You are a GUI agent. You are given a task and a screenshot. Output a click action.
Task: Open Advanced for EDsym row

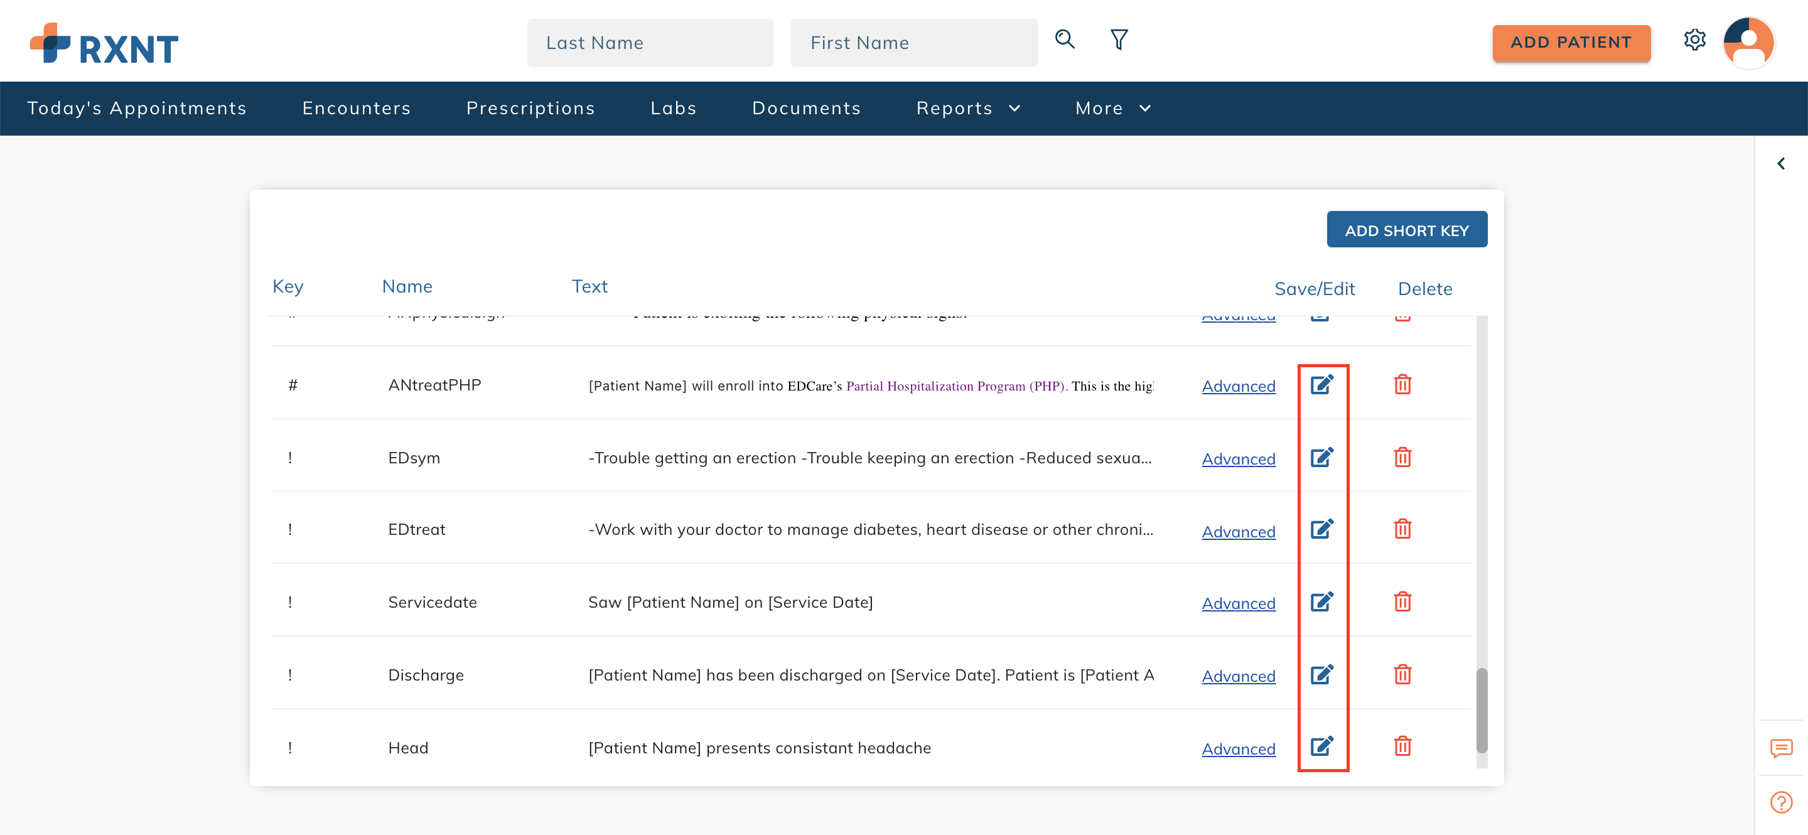[x=1238, y=459]
